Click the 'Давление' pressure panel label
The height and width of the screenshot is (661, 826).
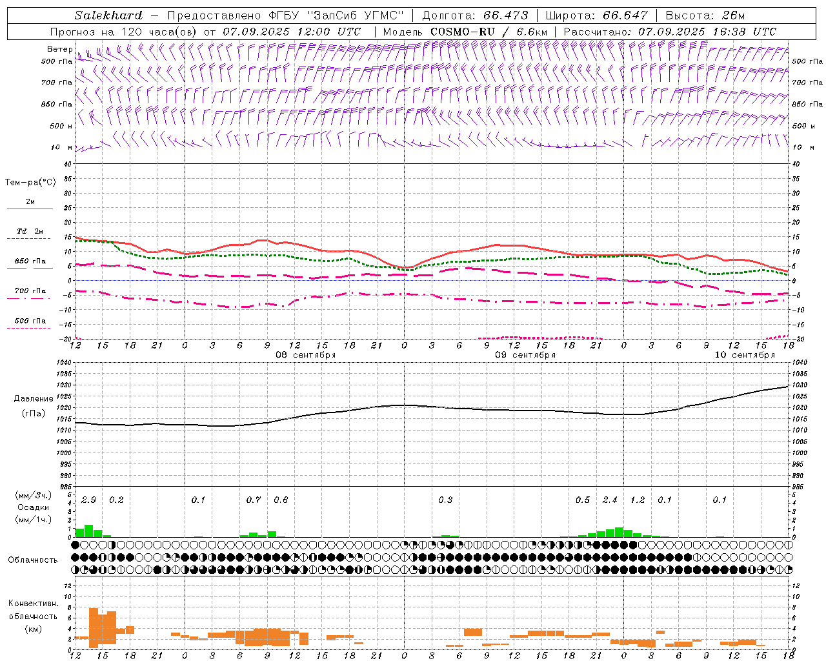pyautogui.click(x=34, y=399)
